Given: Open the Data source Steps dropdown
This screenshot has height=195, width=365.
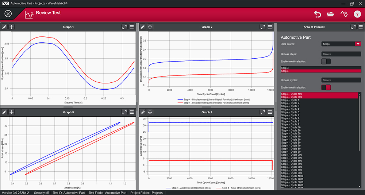Looking at the screenshot, I should tap(341, 44).
